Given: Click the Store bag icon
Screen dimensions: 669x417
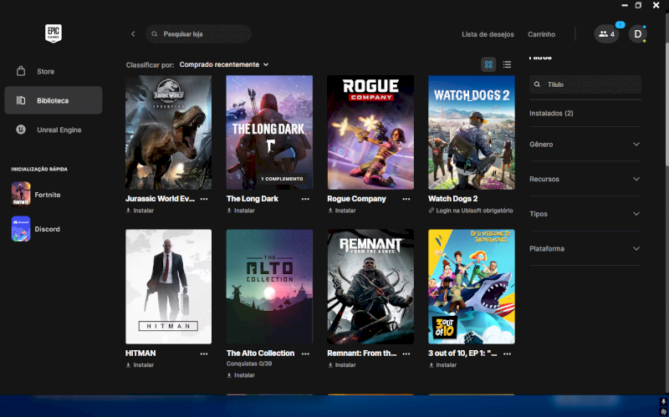Looking at the screenshot, I should [x=21, y=71].
